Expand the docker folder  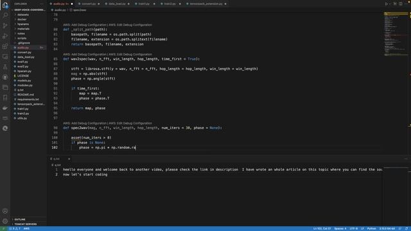tap(29, 19)
